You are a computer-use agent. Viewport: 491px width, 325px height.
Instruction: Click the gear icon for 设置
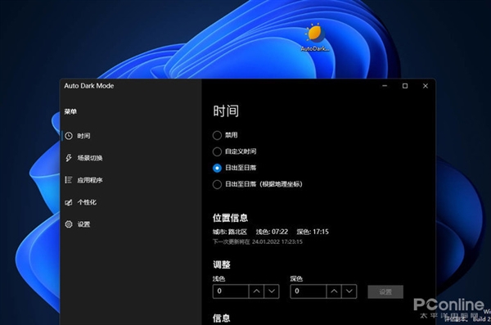pyautogui.click(x=69, y=224)
